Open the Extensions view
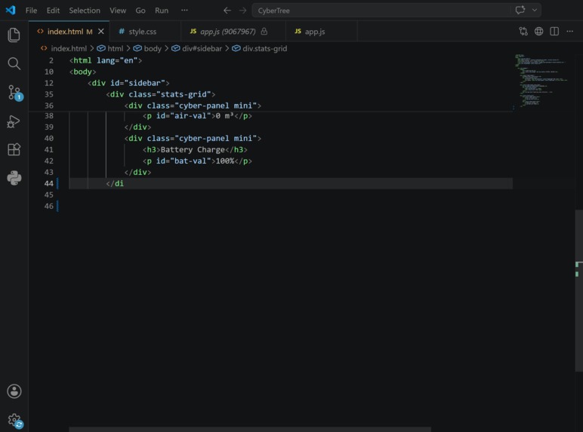This screenshot has height=432, width=583. (14, 149)
